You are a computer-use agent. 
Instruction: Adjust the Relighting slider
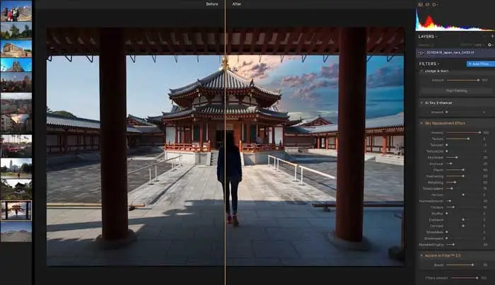463,182
